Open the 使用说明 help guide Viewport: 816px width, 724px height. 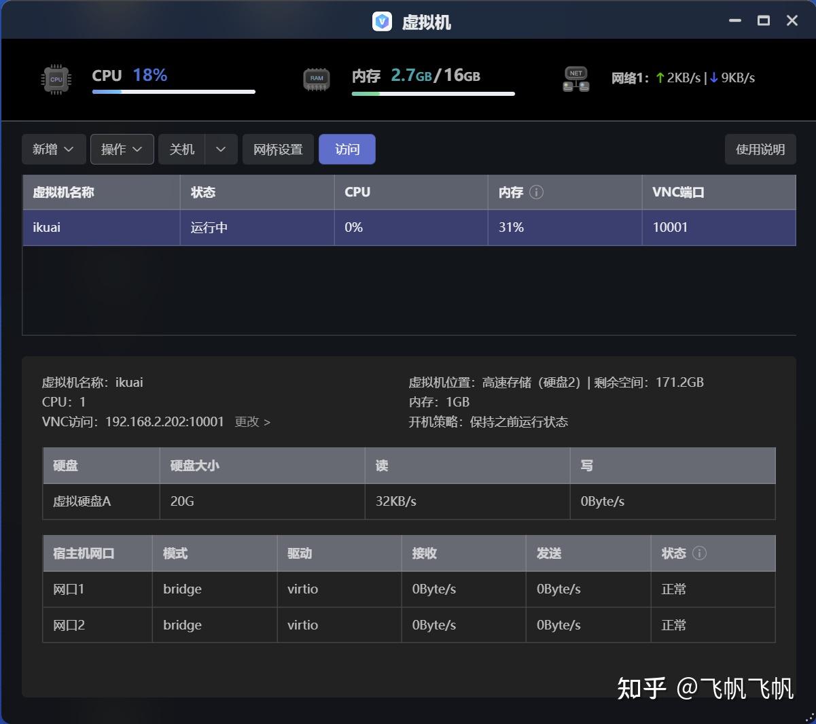click(760, 149)
